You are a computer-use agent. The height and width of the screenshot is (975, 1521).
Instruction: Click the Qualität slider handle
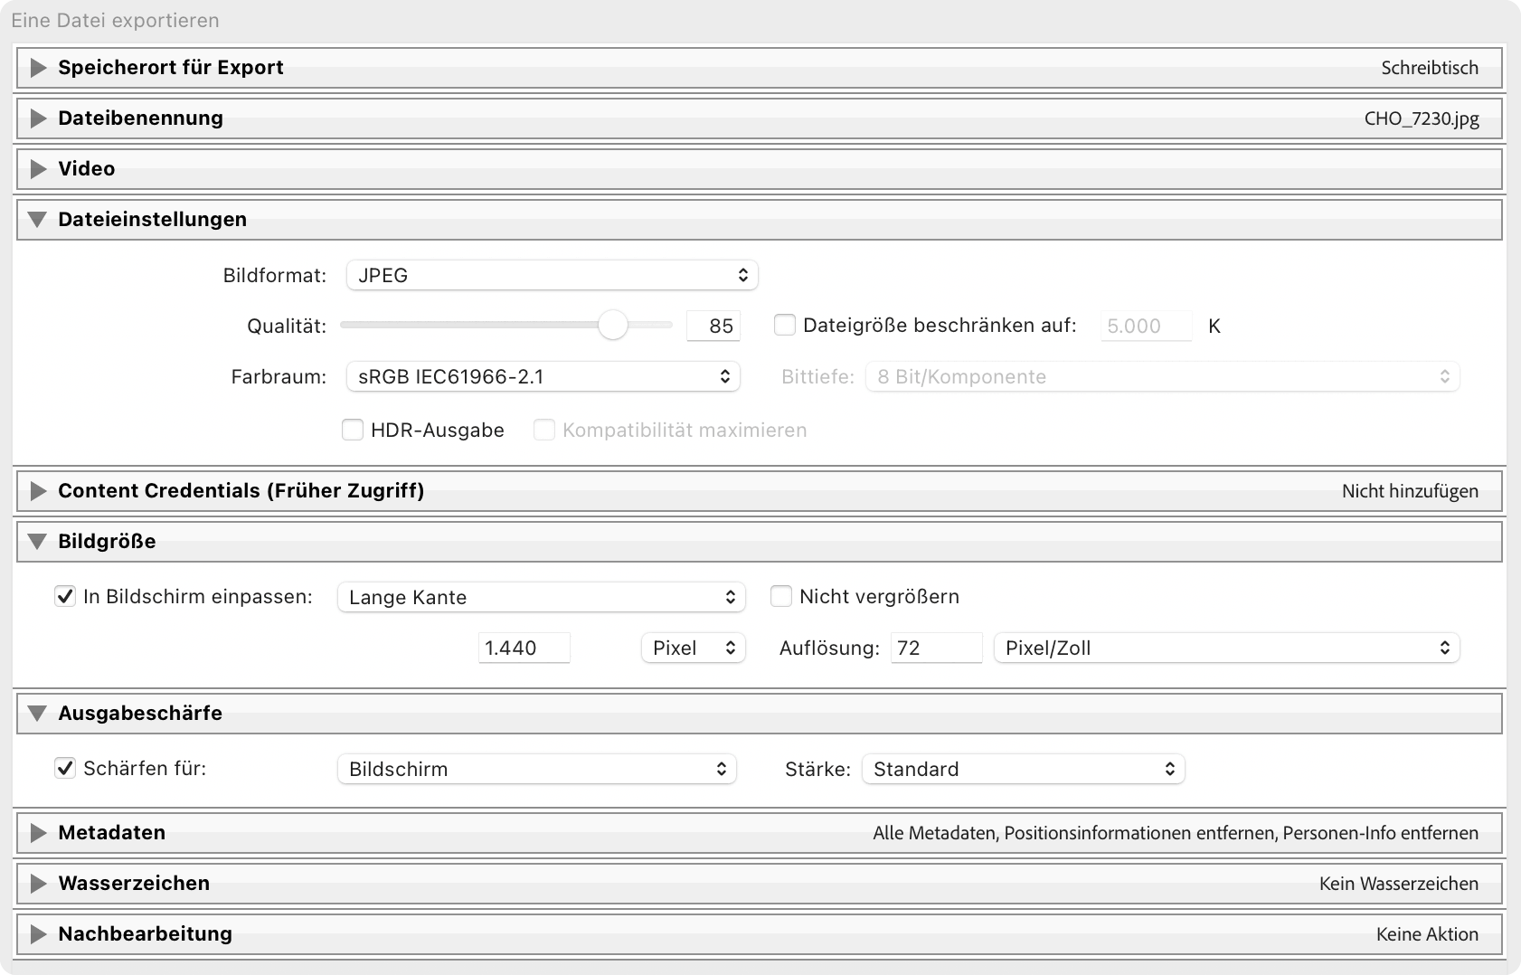click(x=613, y=326)
